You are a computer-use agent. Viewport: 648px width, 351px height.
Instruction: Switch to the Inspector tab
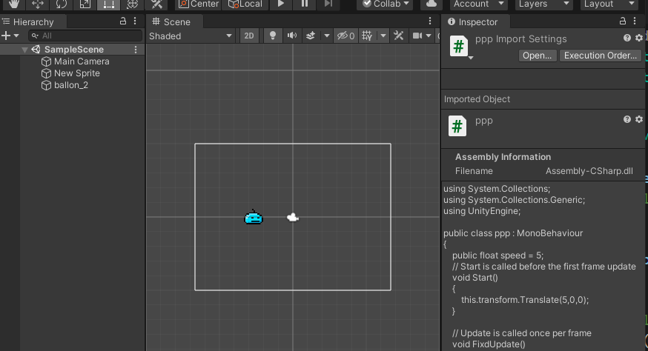[x=474, y=22]
